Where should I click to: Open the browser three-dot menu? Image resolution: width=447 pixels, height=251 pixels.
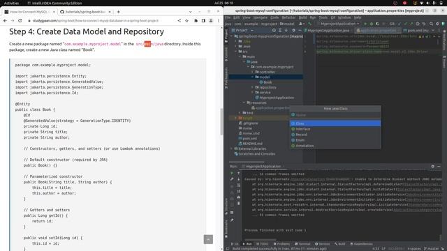[219, 21]
